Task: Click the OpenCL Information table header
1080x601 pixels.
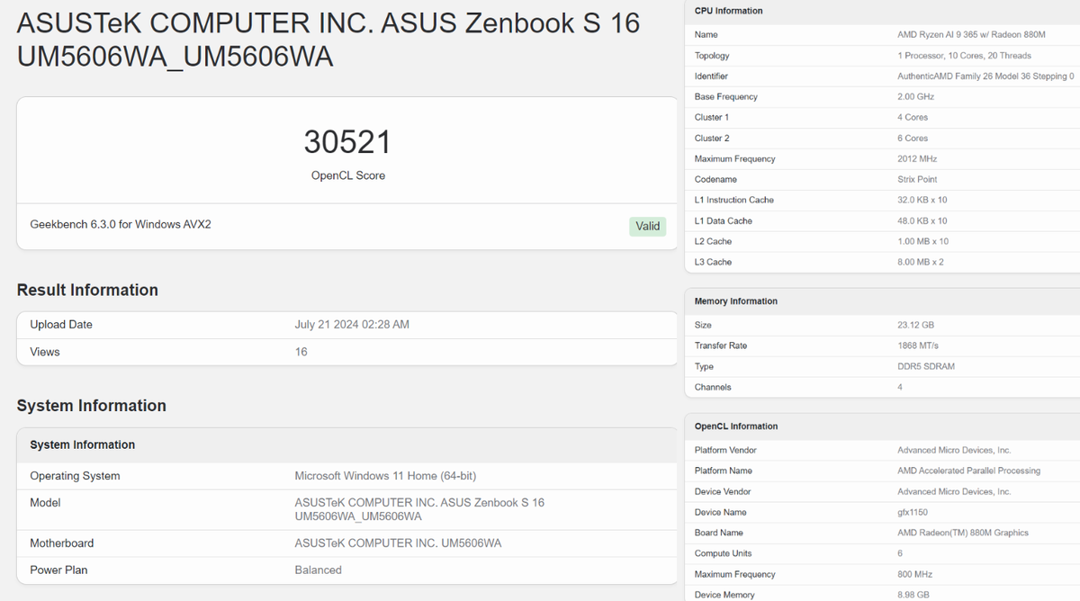Action: coord(736,426)
